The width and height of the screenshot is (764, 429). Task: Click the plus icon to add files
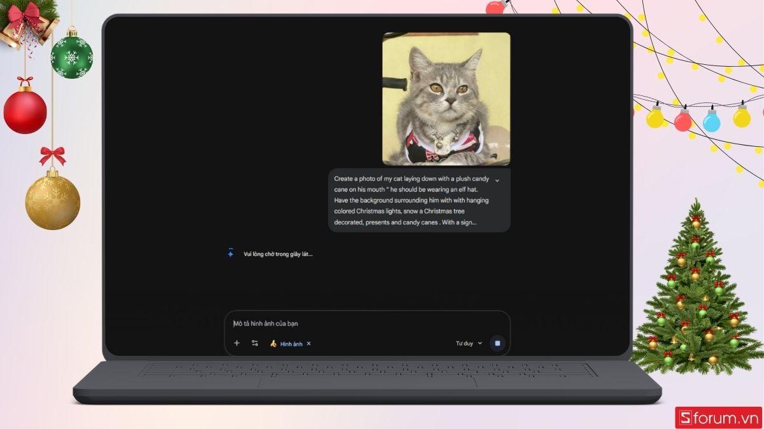click(237, 343)
